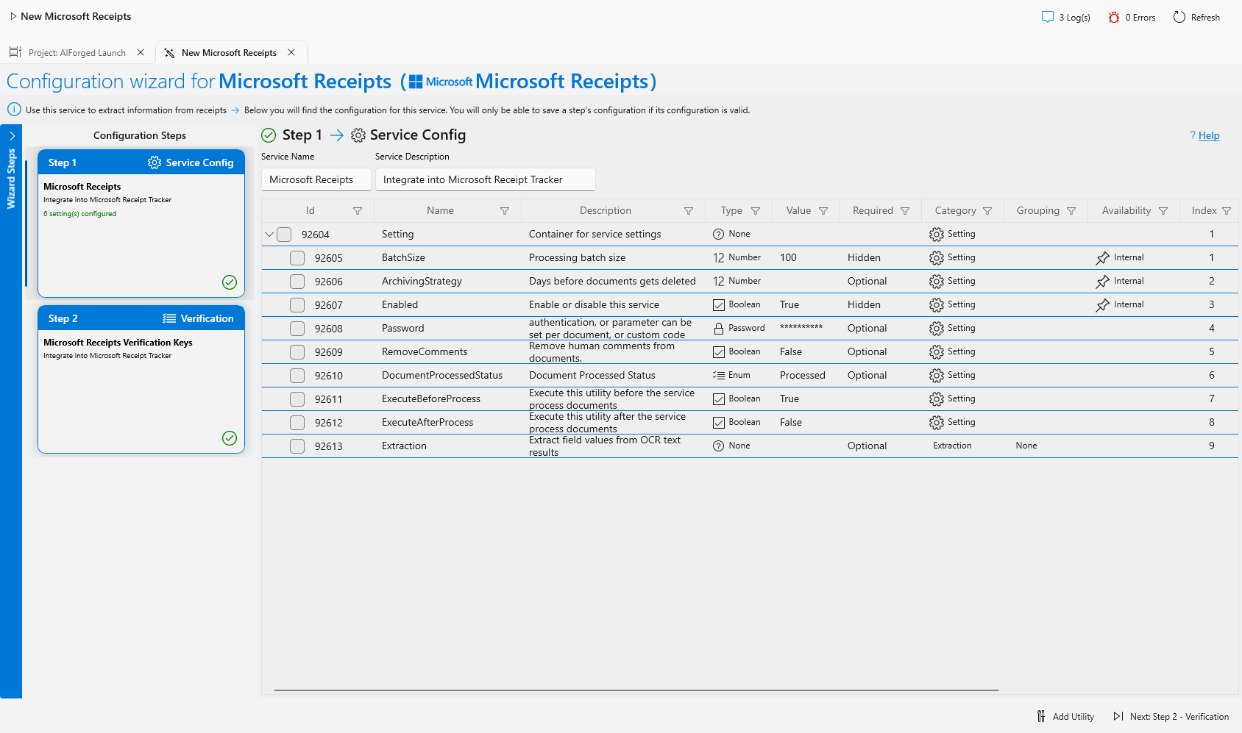Sort by the Name column header
The image size is (1242, 733).
pos(440,211)
